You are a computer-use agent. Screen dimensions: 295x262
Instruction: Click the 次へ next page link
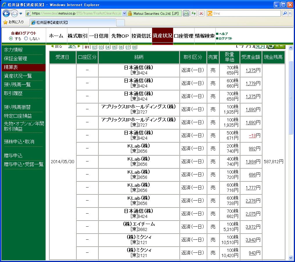click(72, 47)
